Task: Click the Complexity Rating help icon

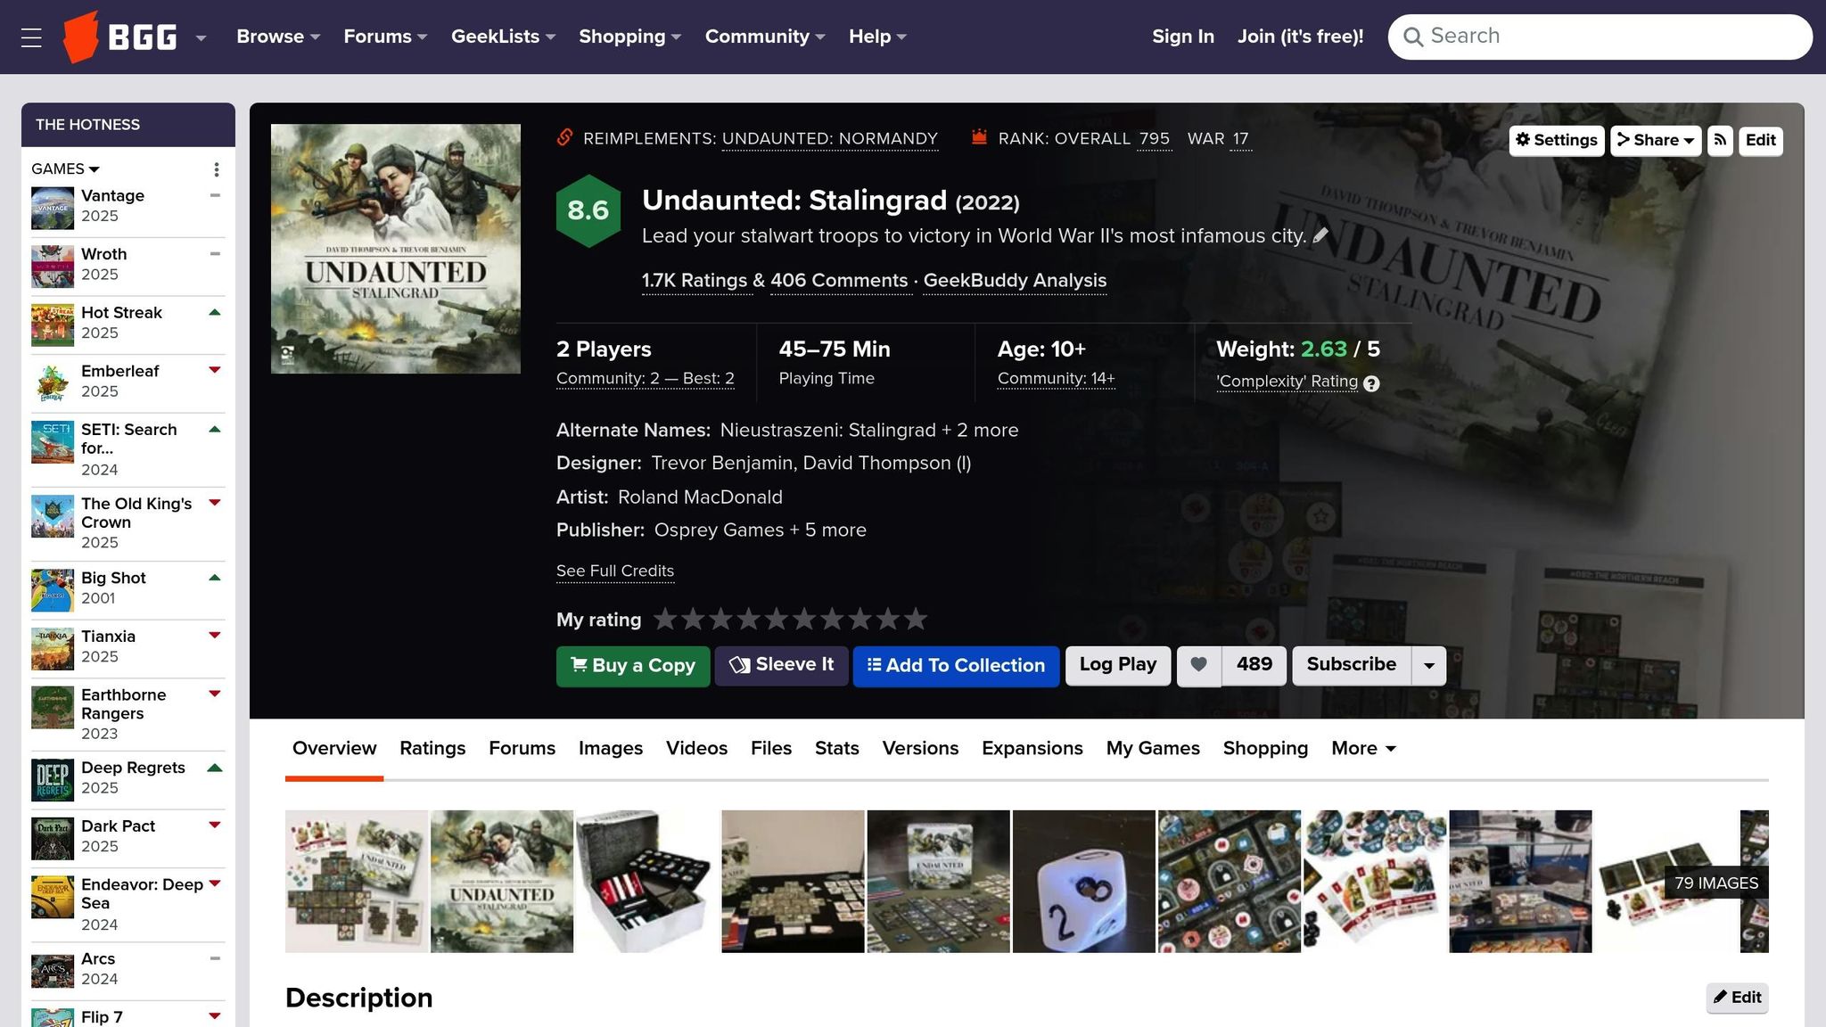Action: click(x=1371, y=383)
